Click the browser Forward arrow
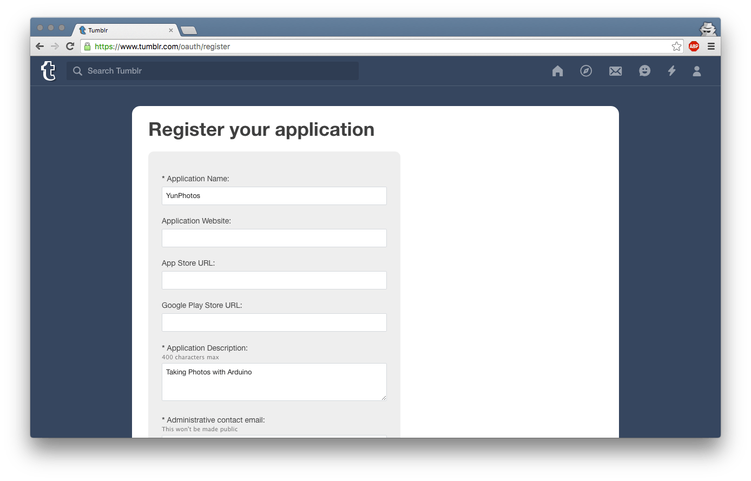Image resolution: width=751 pixels, height=481 pixels. click(x=55, y=46)
